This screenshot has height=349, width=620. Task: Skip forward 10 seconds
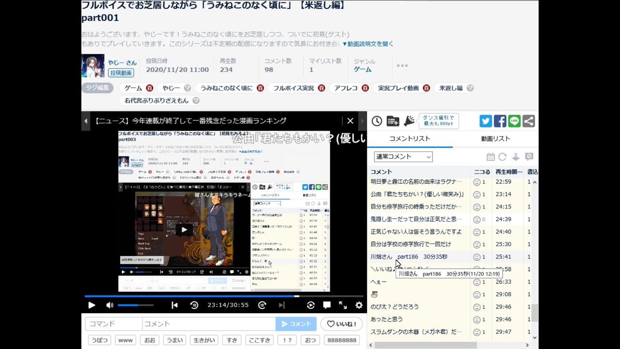262,305
